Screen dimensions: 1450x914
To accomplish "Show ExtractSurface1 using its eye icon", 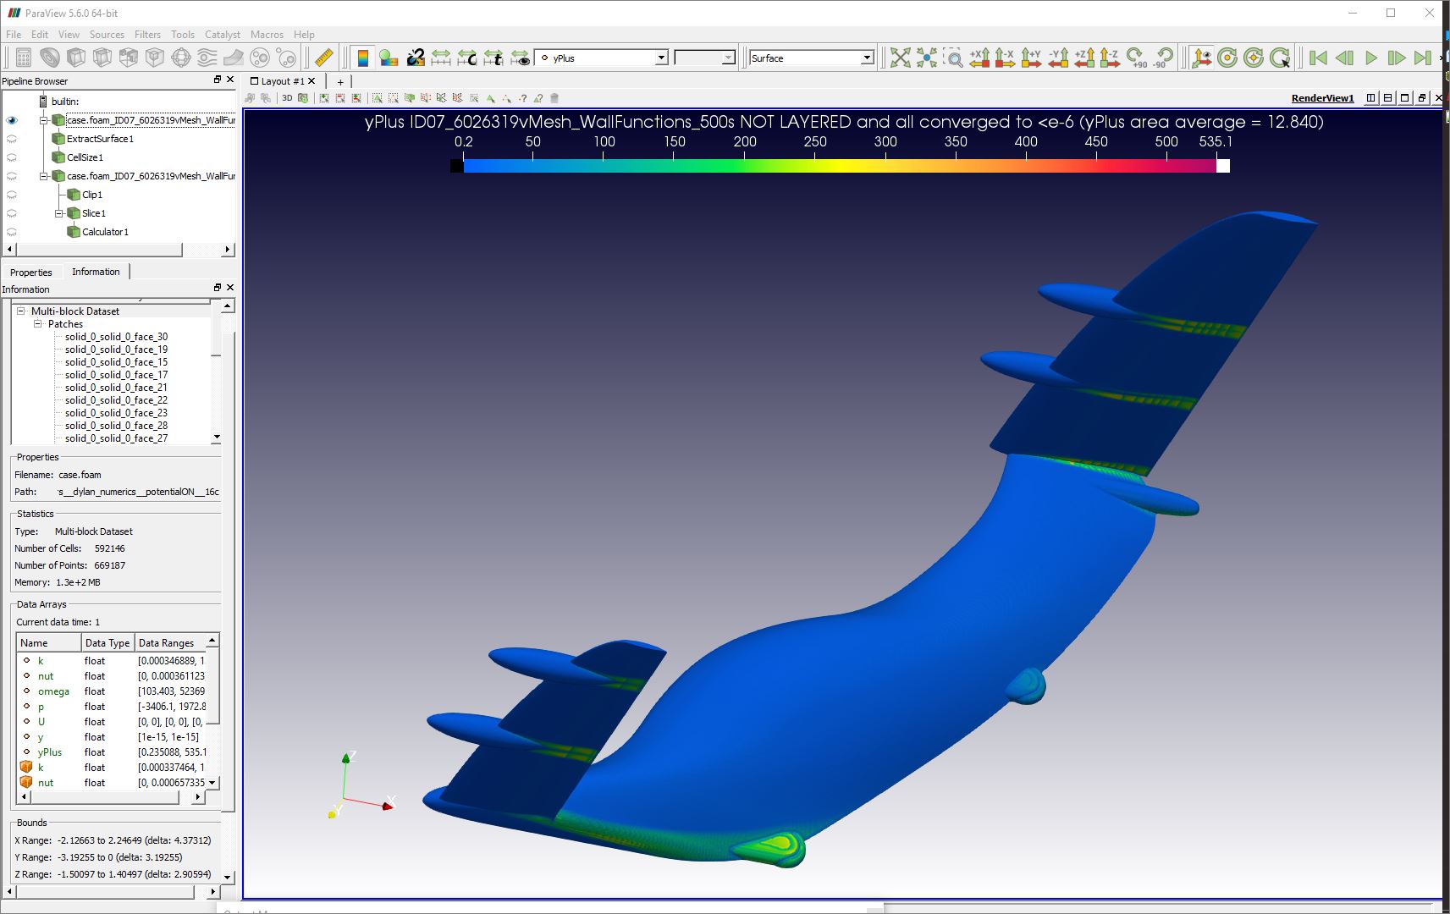I will pos(12,139).
